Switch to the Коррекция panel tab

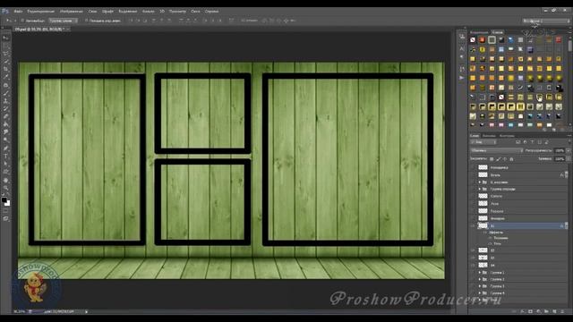(479, 32)
